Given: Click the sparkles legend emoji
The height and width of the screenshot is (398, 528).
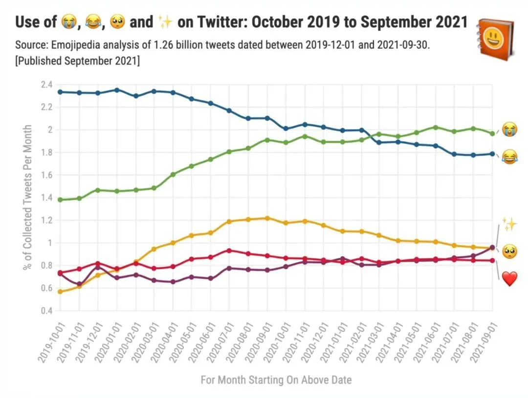Looking at the screenshot, I should [509, 225].
